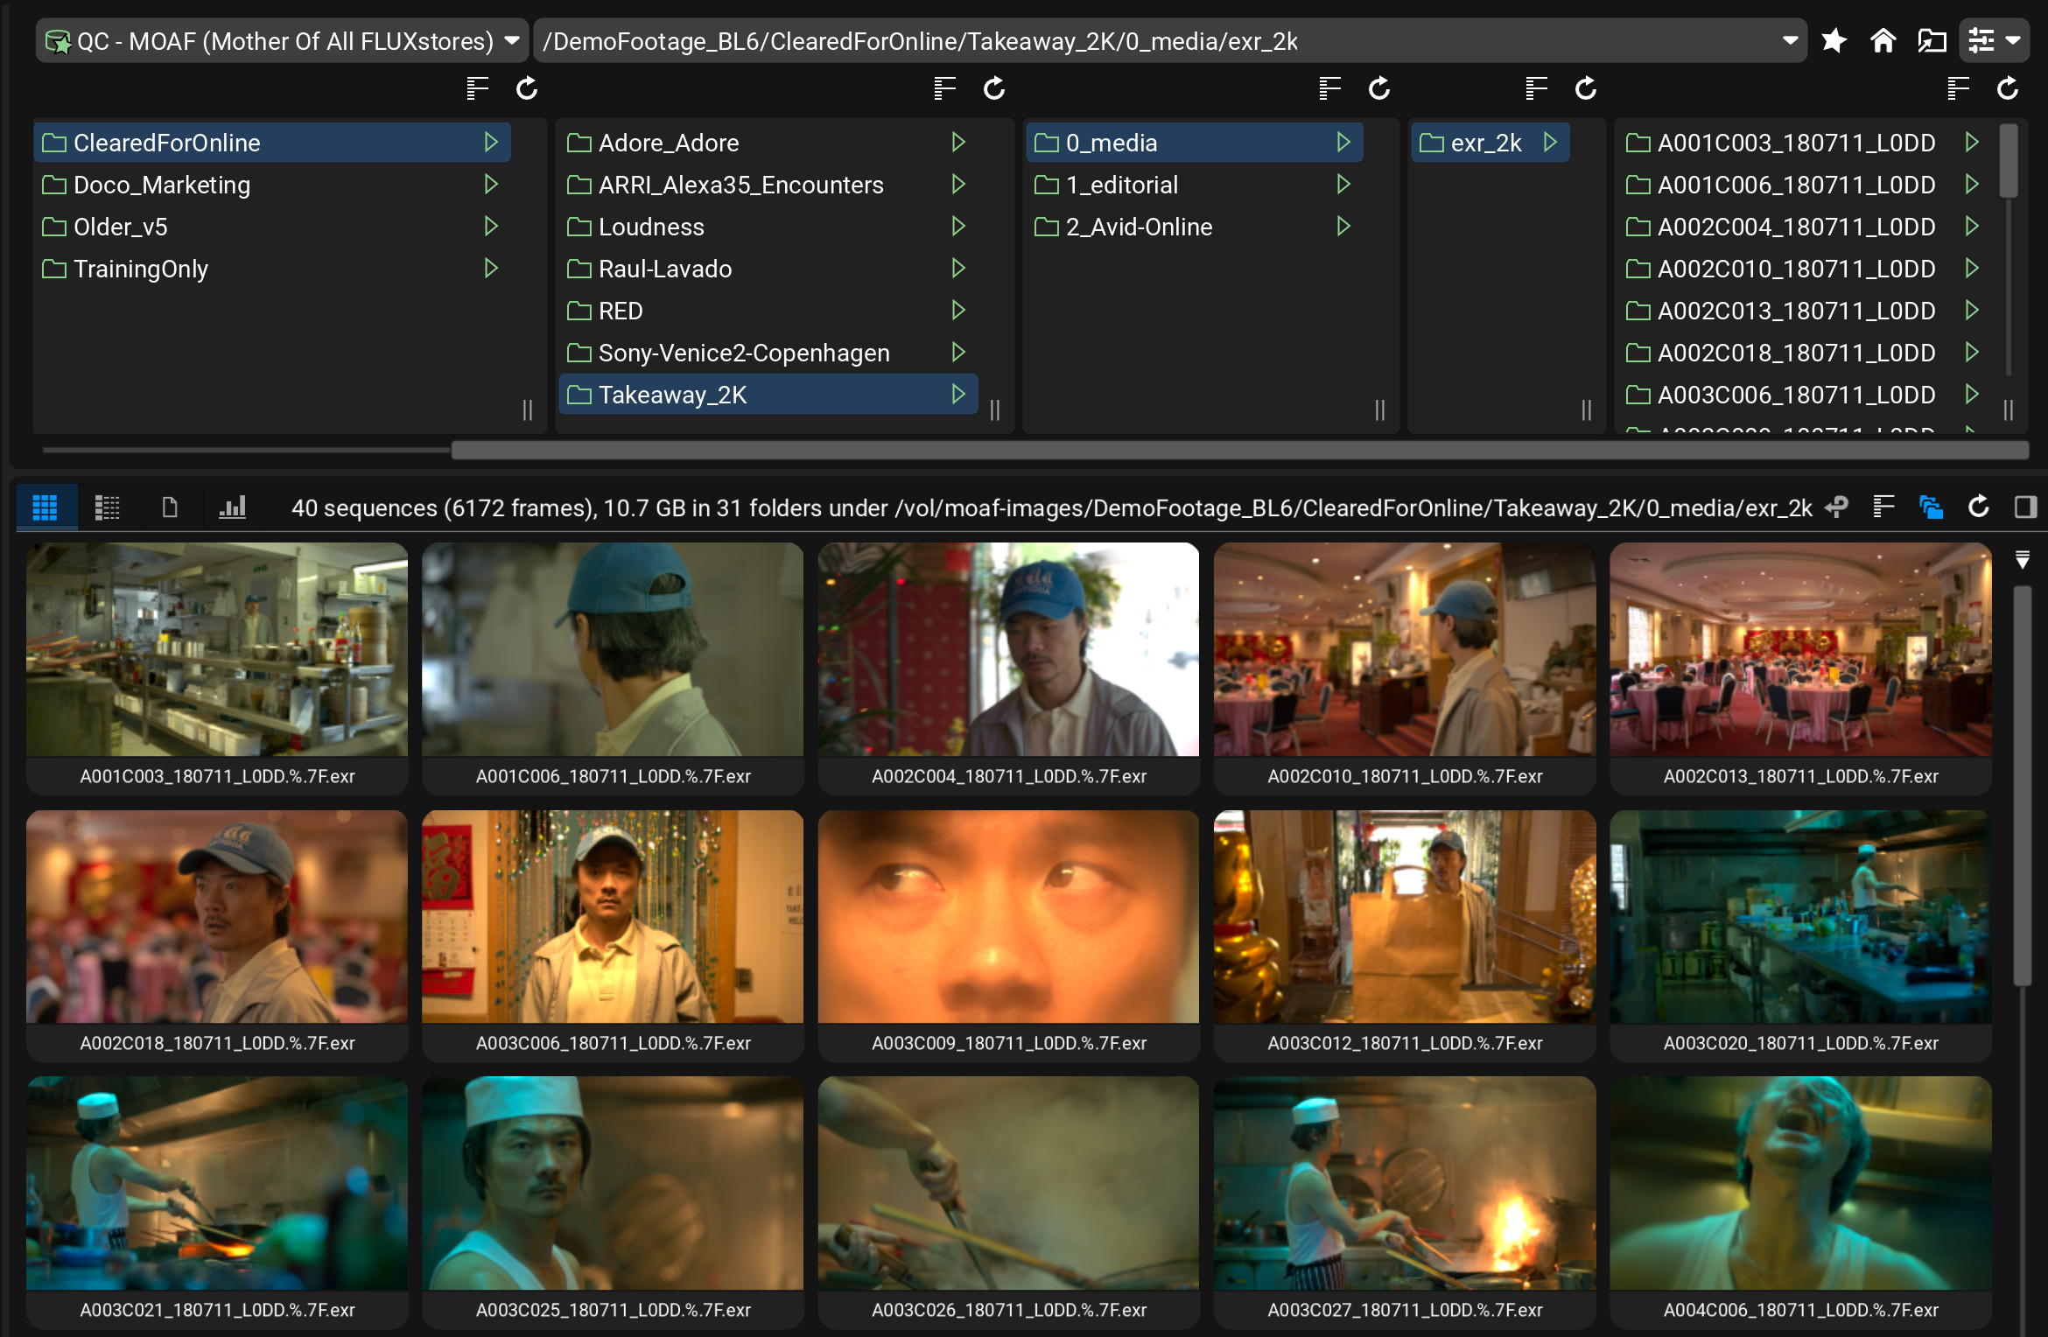The height and width of the screenshot is (1337, 2048).
Task: Open the FLUXstore selector dropdown
Action: tap(282, 41)
